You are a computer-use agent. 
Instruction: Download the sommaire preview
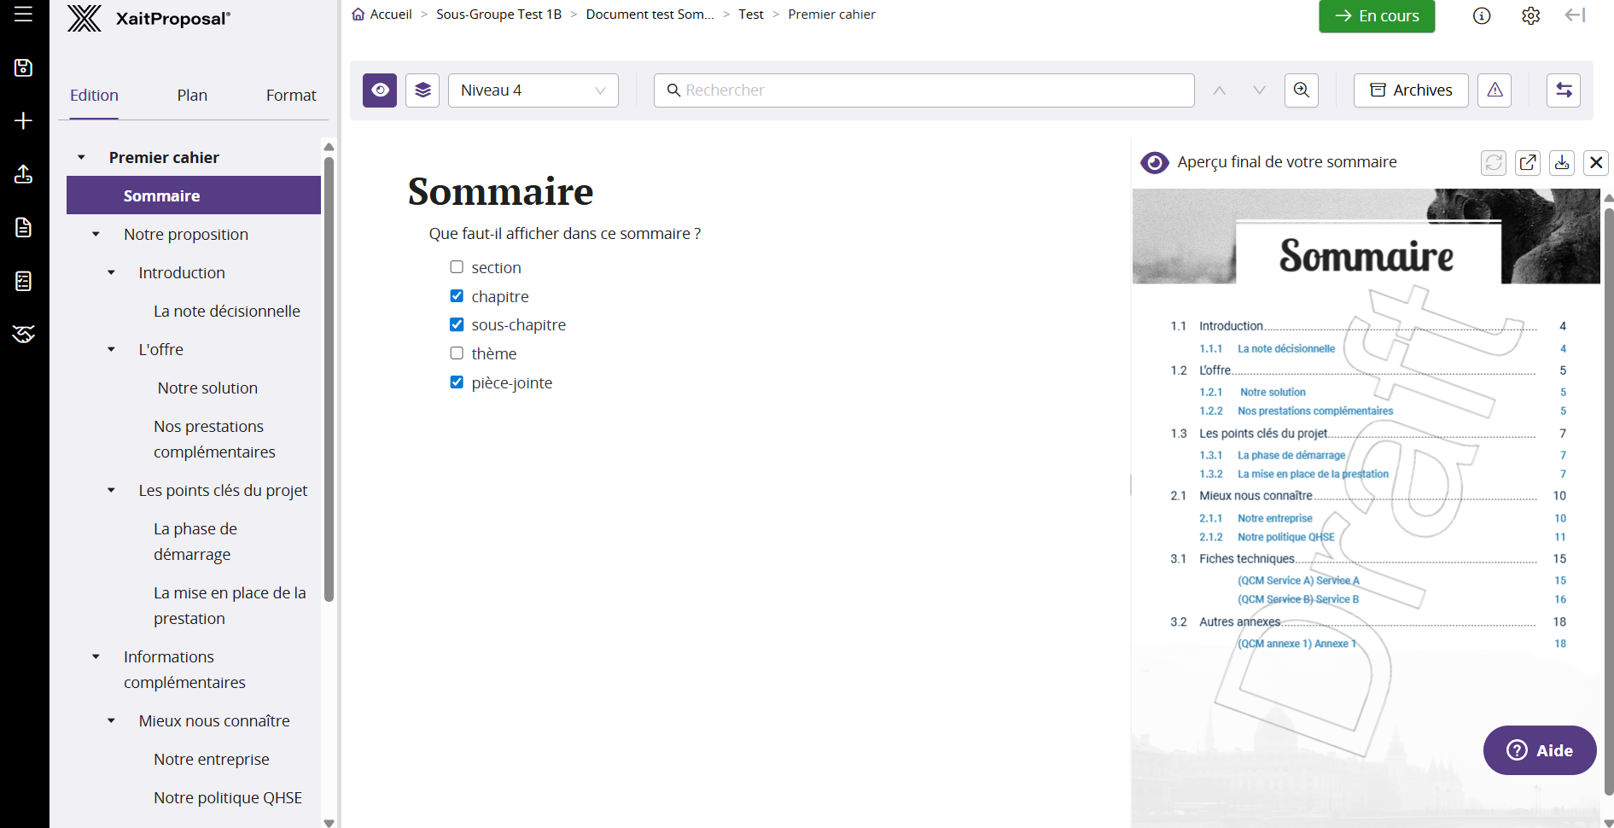point(1562,162)
